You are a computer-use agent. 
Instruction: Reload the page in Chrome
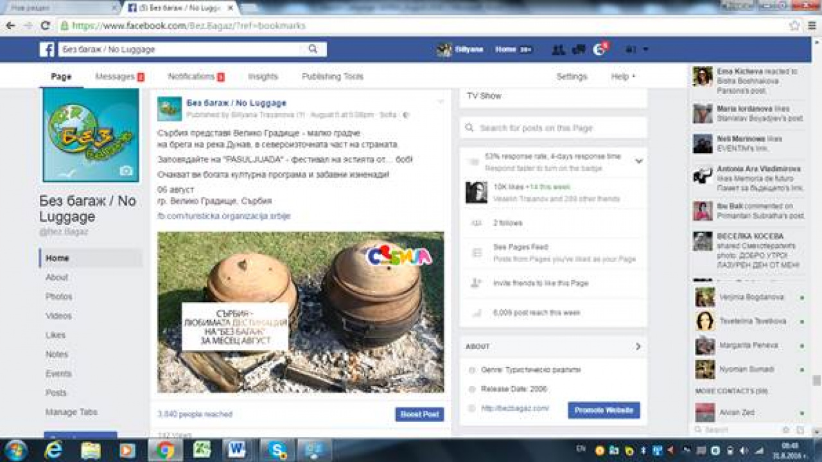45,26
